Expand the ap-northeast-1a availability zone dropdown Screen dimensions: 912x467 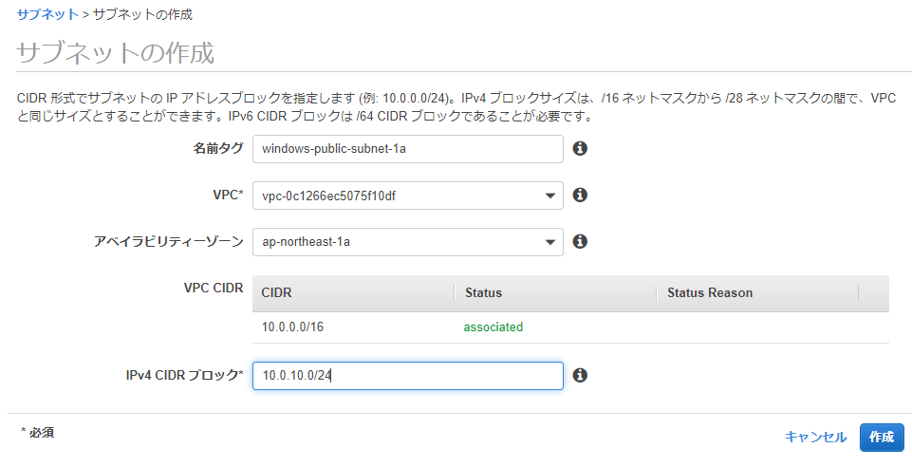(x=408, y=241)
